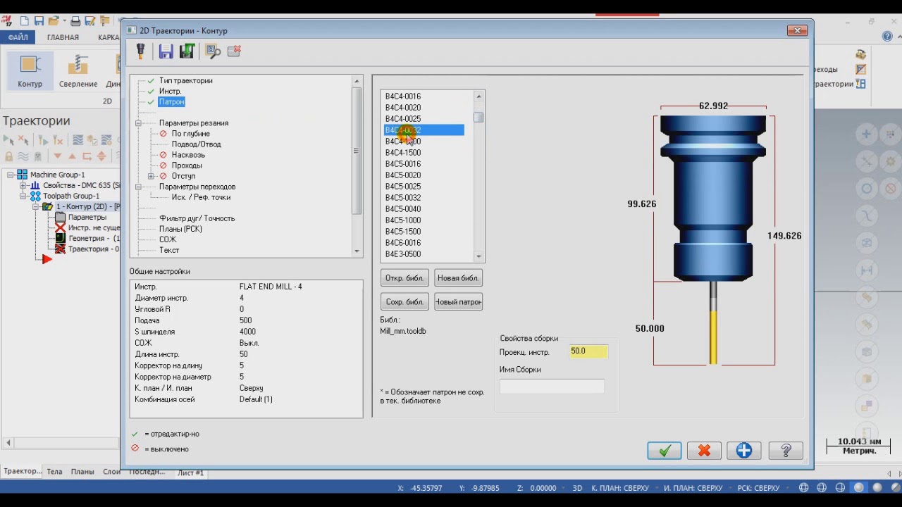Screen dimensions: 902x507
Task: Select the Подвод/Отвод tree item
Action: [x=197, y=144]
